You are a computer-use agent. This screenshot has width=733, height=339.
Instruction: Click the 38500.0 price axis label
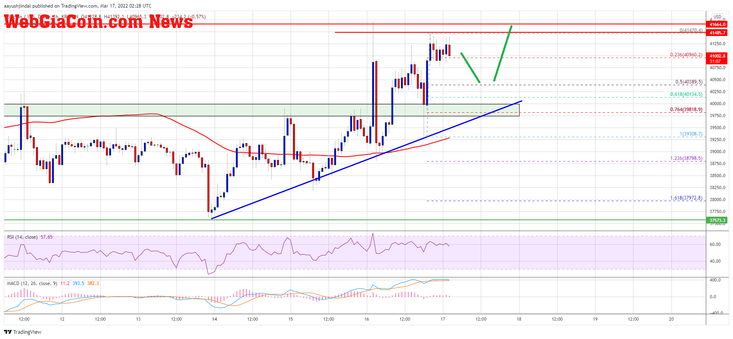coord(717,175)
